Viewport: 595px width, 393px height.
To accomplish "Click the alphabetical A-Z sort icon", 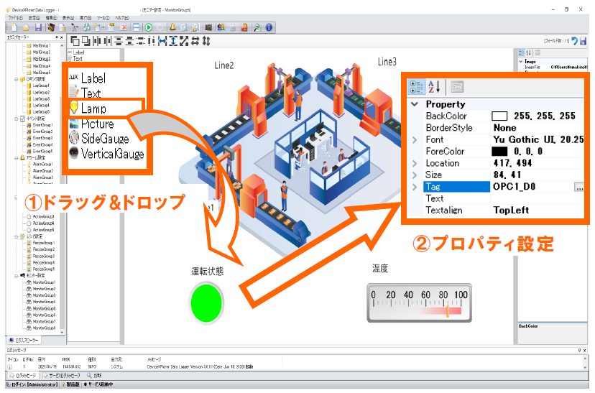I will click(435, 87).
